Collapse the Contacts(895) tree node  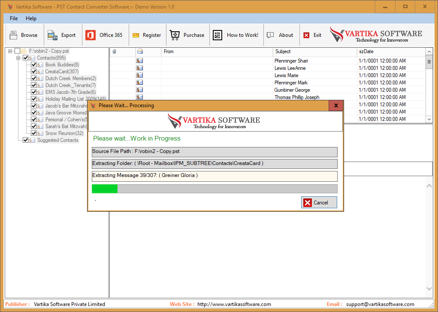(x=18, y=58)
